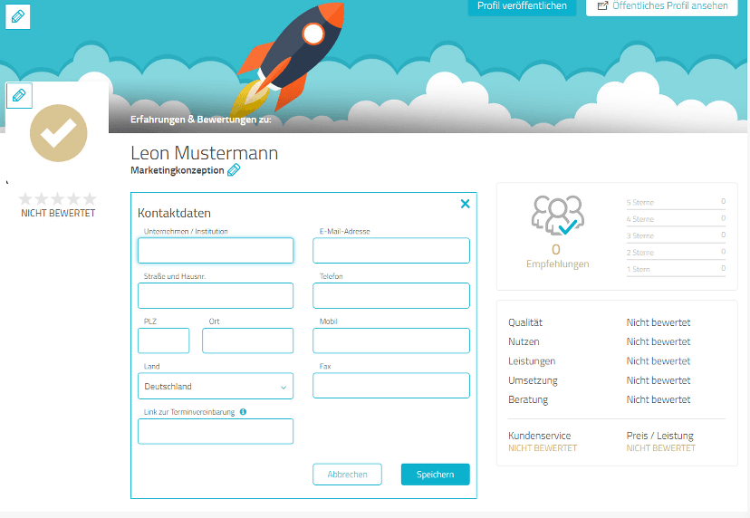Click the Empfehlungen people icon
The image size is (750, 518).
click(557, 216)
